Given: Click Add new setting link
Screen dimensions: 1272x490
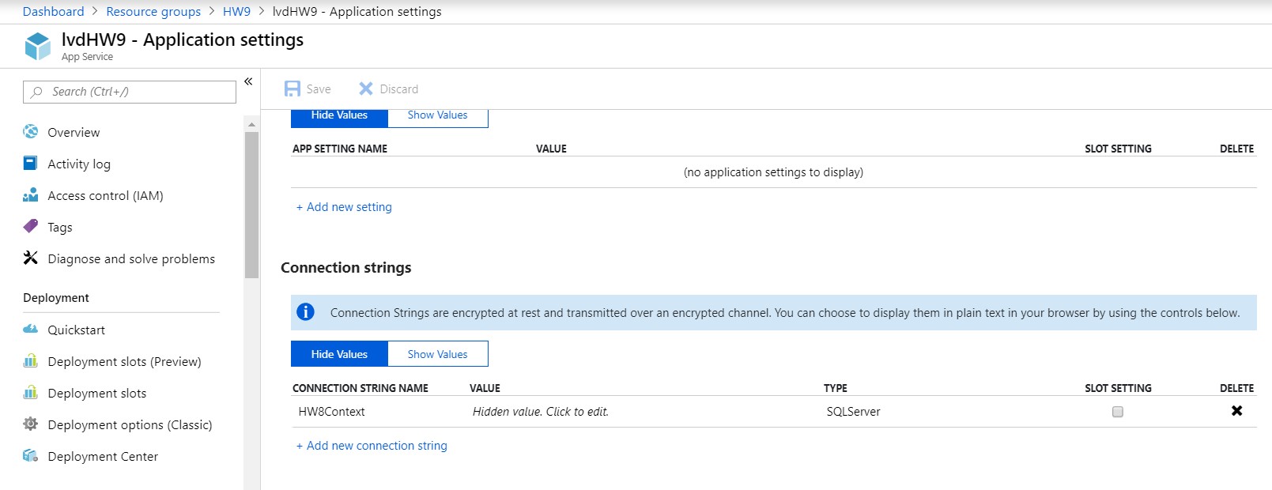Looking at the screenshot, I should (344, 207).
